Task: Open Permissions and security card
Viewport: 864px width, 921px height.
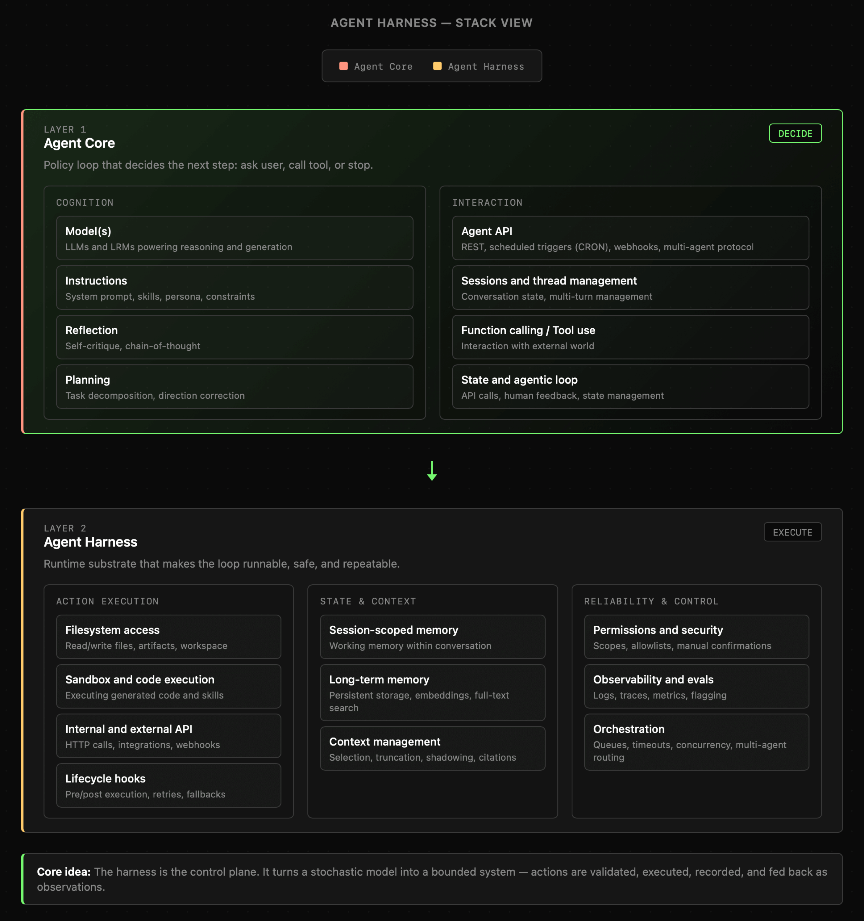Action: point(696,637)
